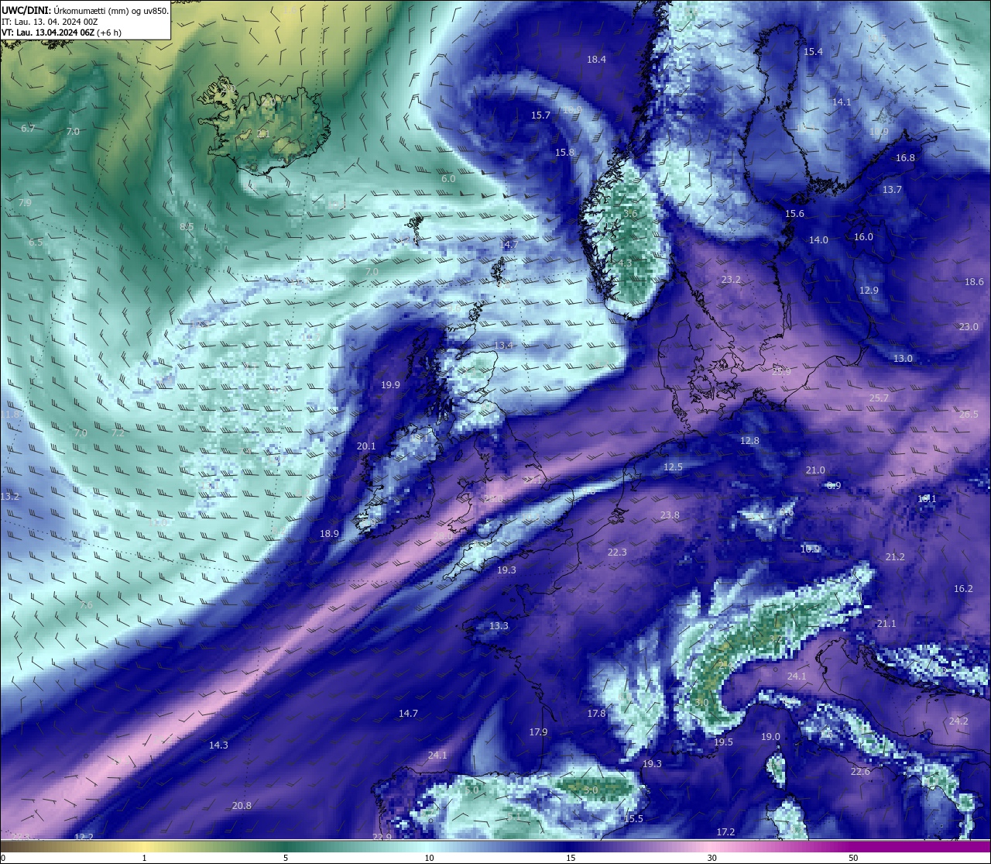
Task: Click the 13.0 value on the map
Action: click(903, 359)
